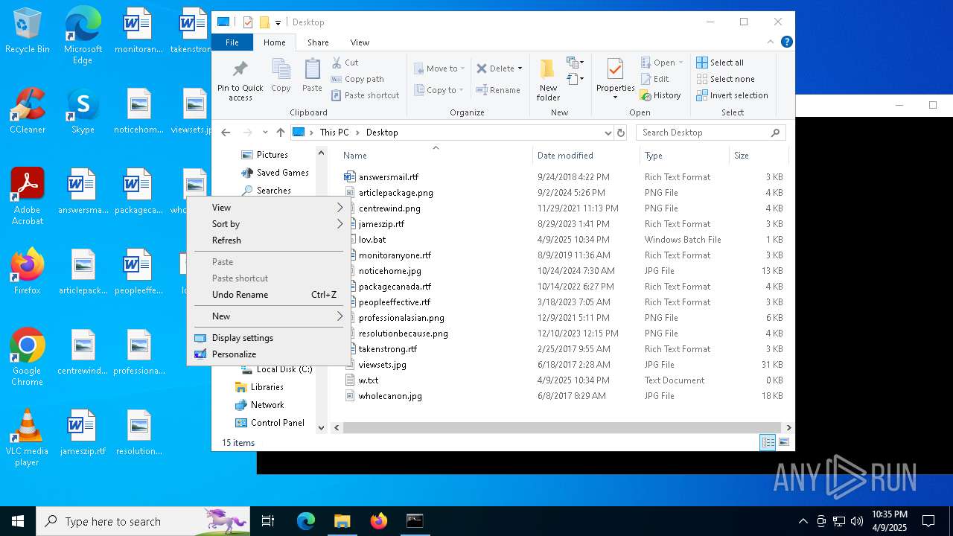Open Display settings from context menu
The height and width of the screenshot is (536, 953).
coord(269,338)
